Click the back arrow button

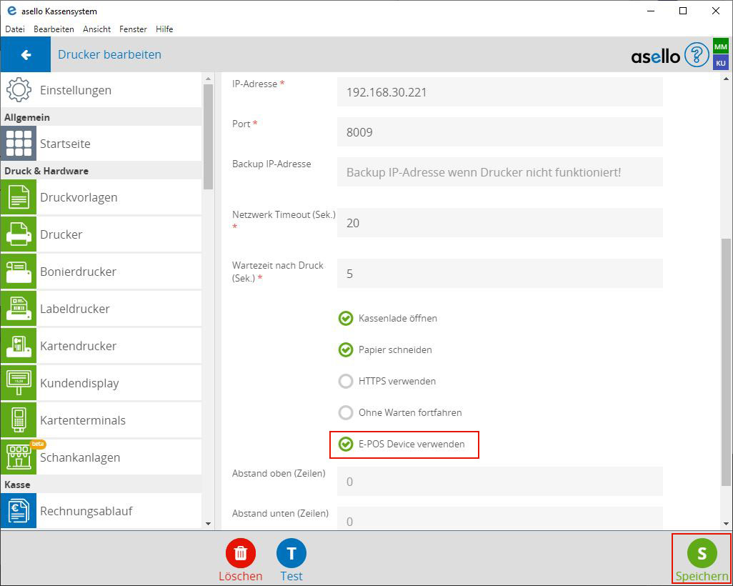tap(26, 55)
